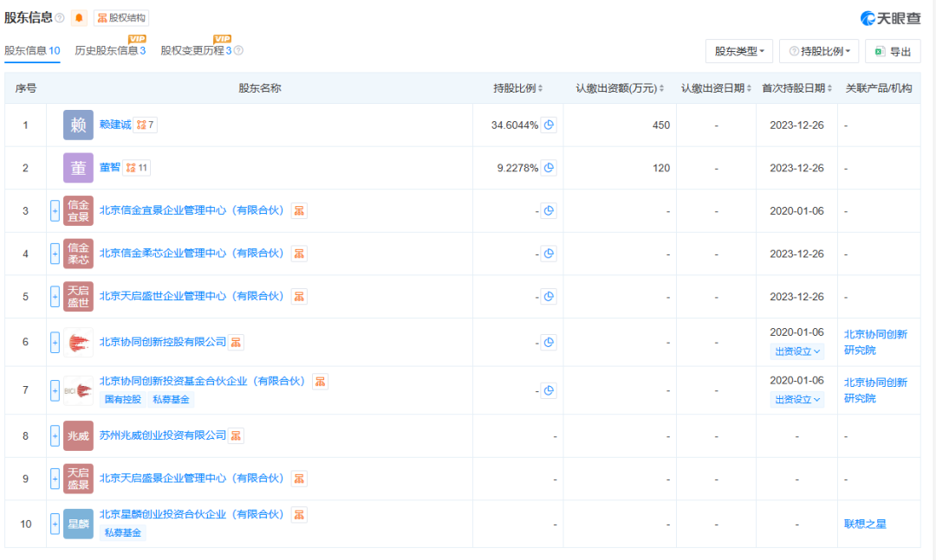Image resolution: width=936 pixels, height=560 pixels.
Task: Open the 股权结构 equity structure button
Action: 121,18
